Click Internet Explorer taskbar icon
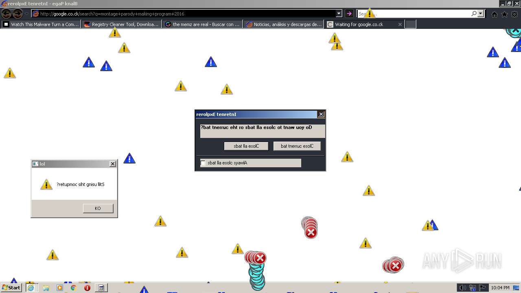521x293 pixels. [31, 288]
